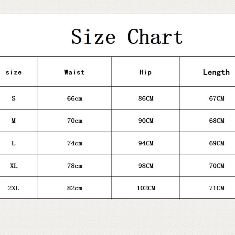Click the 67CM length value

pyautogui.click(x=216, y=98)
